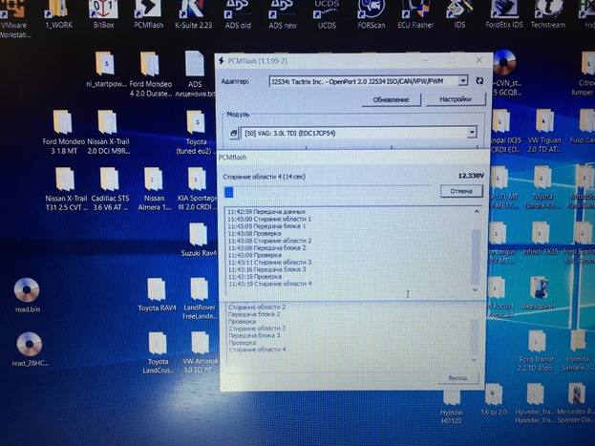This screenshot has height=446, width=595.
Task: Open the BitBox desktop shortcut
Action: (x=103, y=13)
